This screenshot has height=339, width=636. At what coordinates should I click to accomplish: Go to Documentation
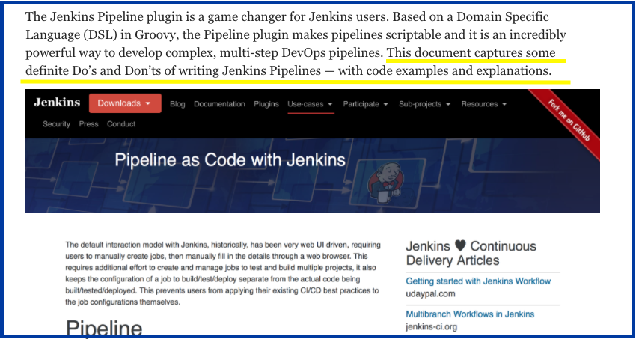(219, 104)
